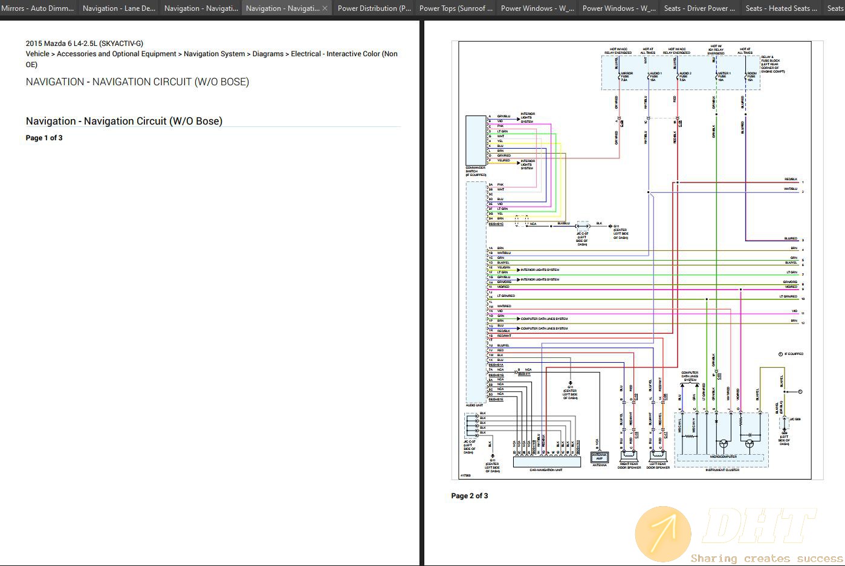Viewport: 845px width, 566px height.
Task: Open the Seats - Heated Seats tab
Action: point(781,8)
